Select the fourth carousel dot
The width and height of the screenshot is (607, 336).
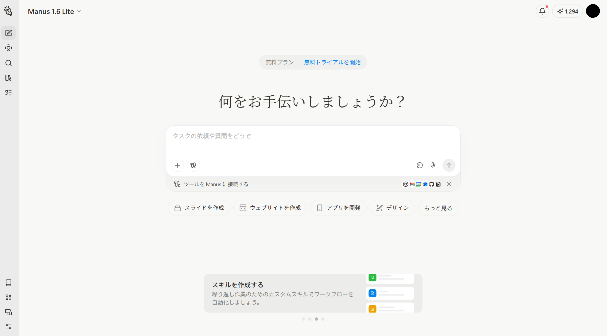coord(323,319)
